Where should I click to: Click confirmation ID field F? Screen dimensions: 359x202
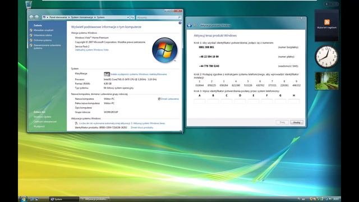pos(267,101)
